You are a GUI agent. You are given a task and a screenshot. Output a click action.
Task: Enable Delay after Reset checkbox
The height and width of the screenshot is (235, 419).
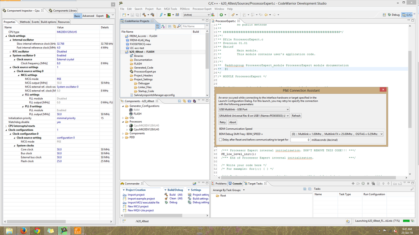221,140
